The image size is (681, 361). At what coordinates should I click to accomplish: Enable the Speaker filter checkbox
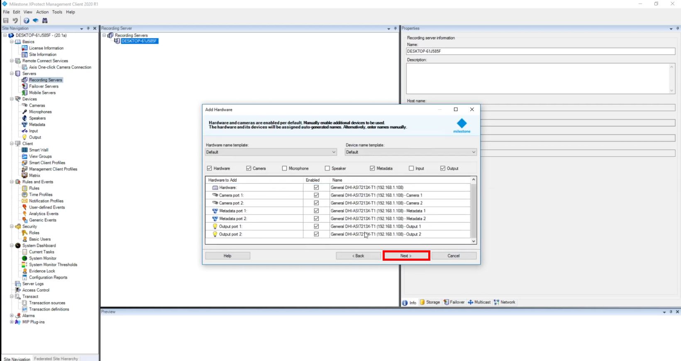327,168
